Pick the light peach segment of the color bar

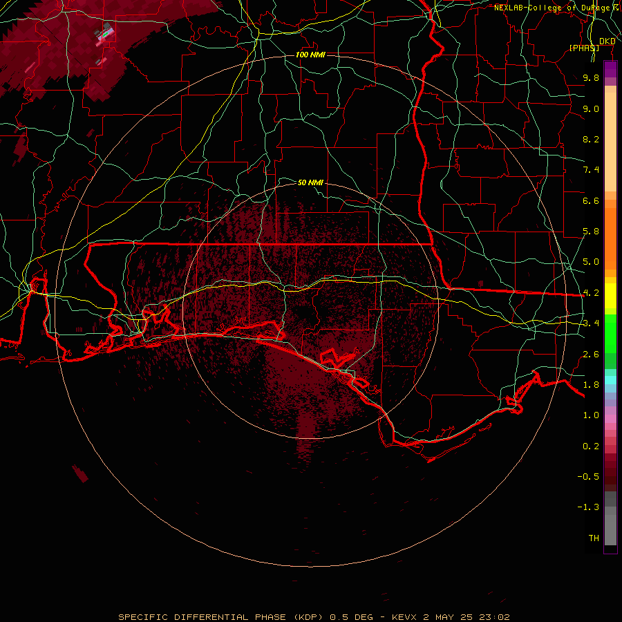point(610,142)
